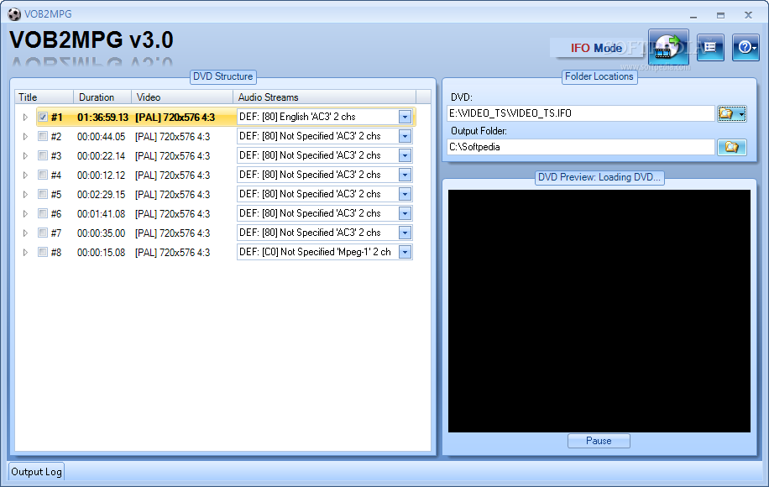Click the Video column header
This screenshot has width=769, height=487.
182,97
